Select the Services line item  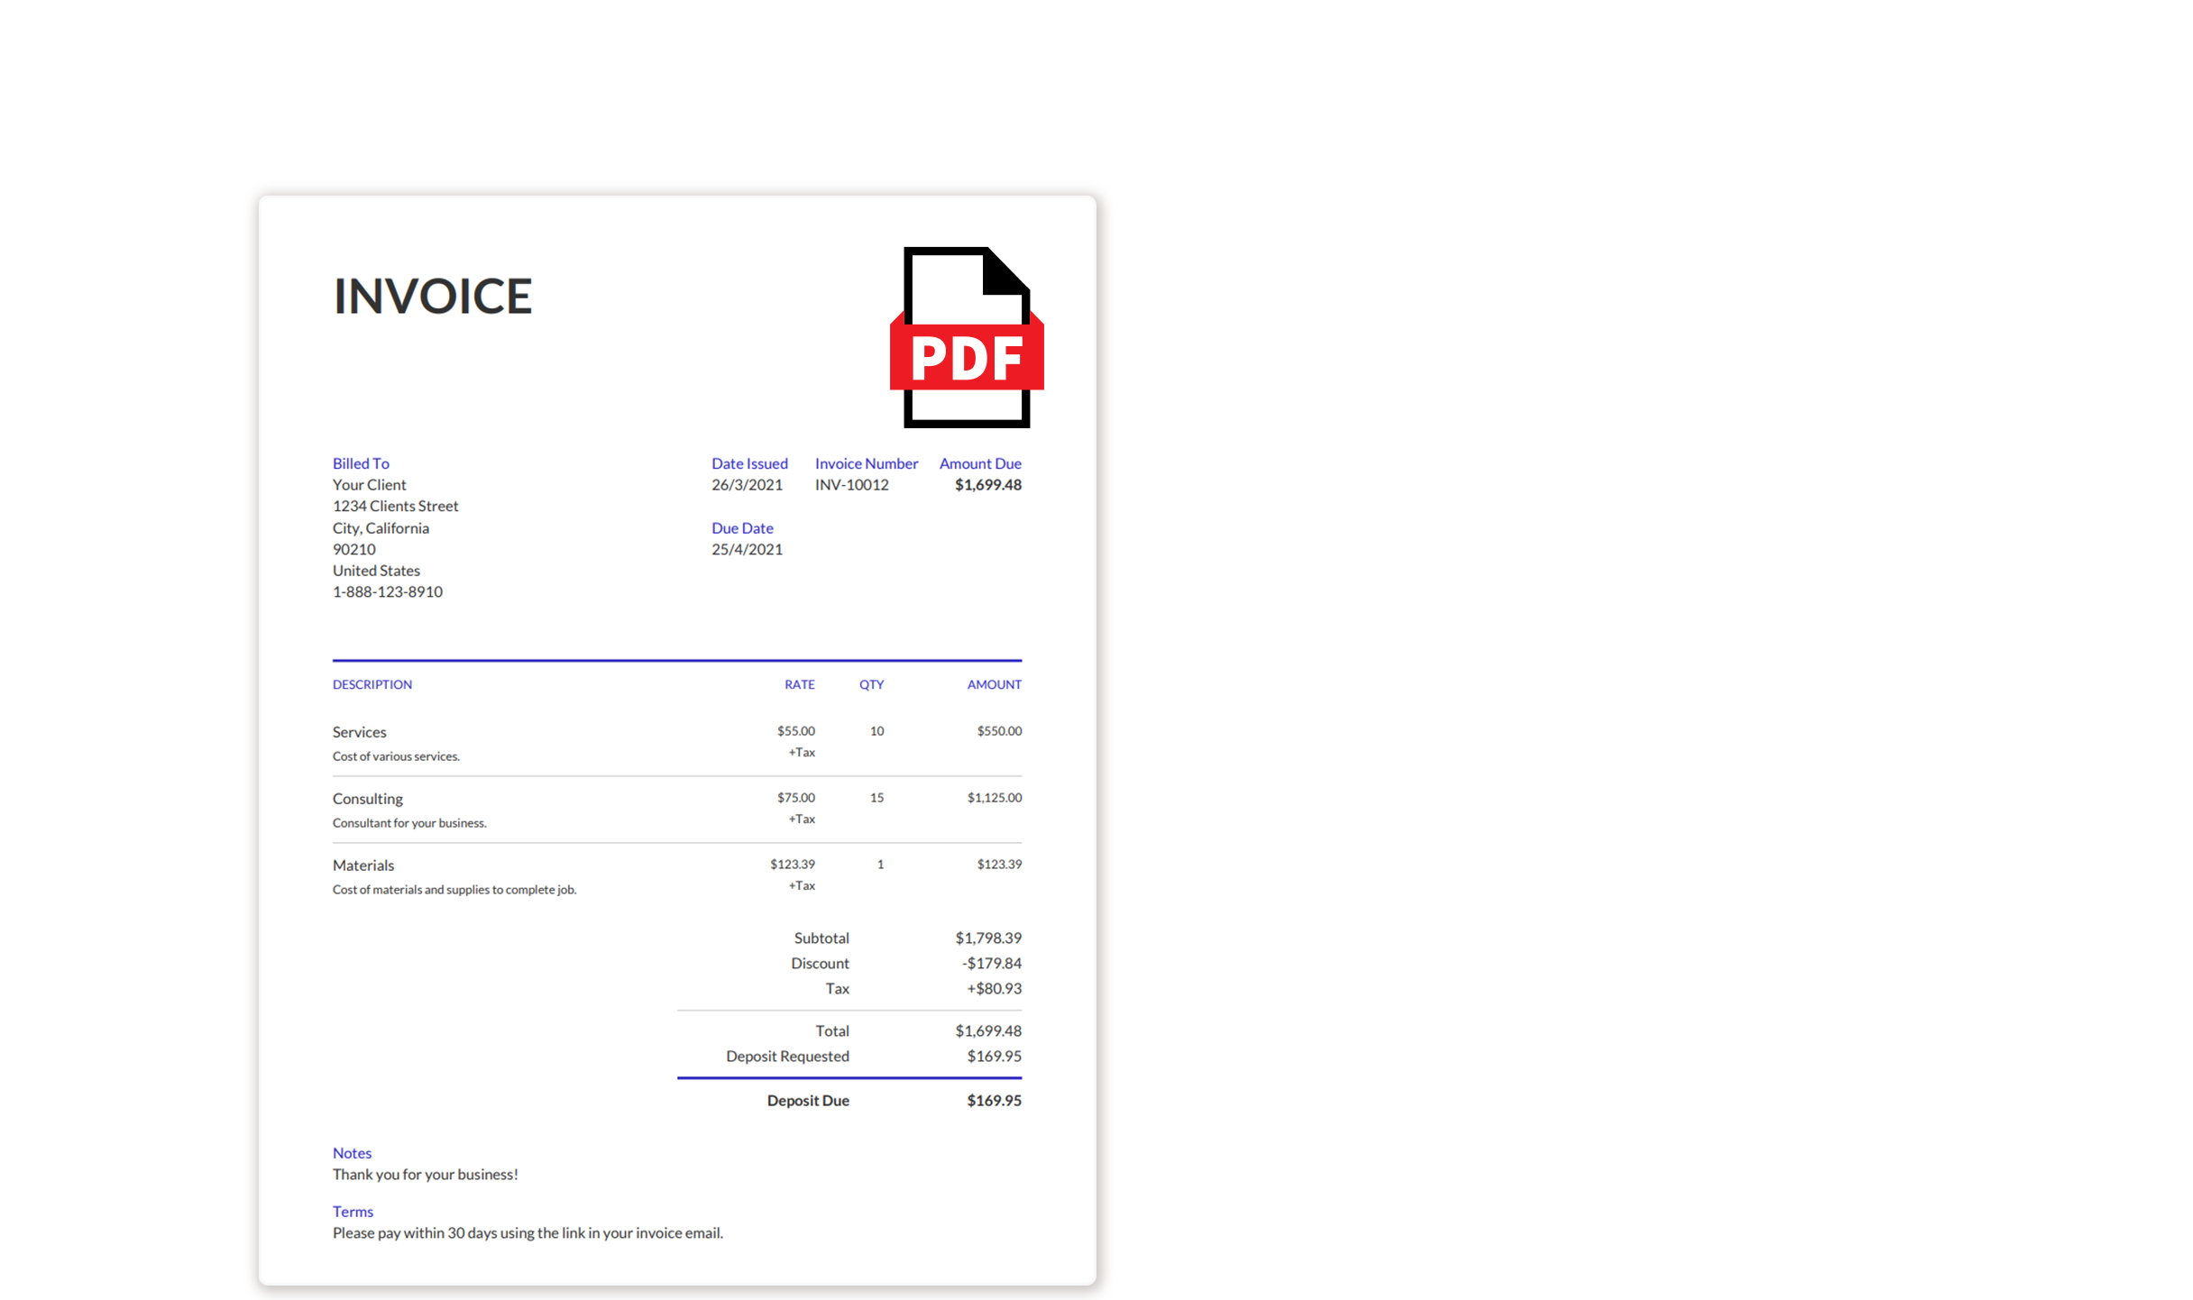[x=359, y=732]
